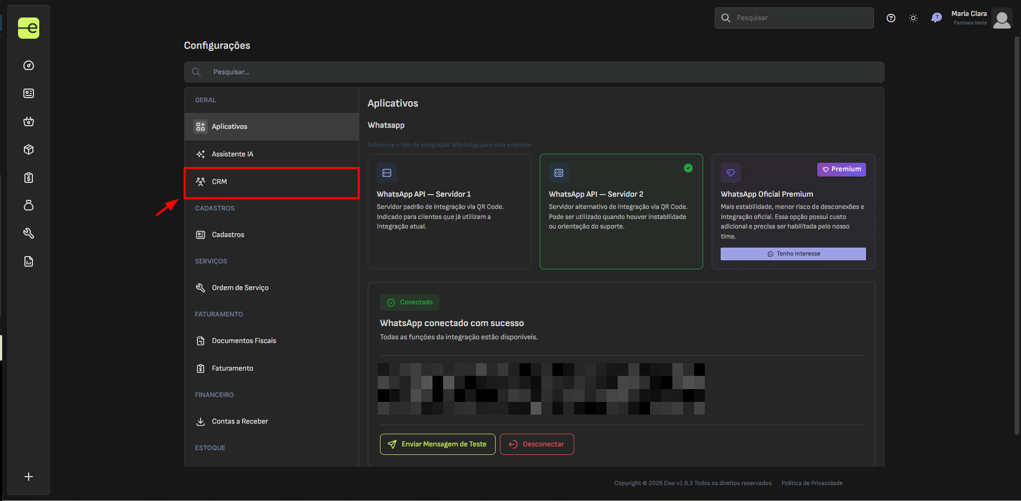This screenshot has width=1021, height=501.
Task: Open Assistente IA settings
Action: pos(272,154)
